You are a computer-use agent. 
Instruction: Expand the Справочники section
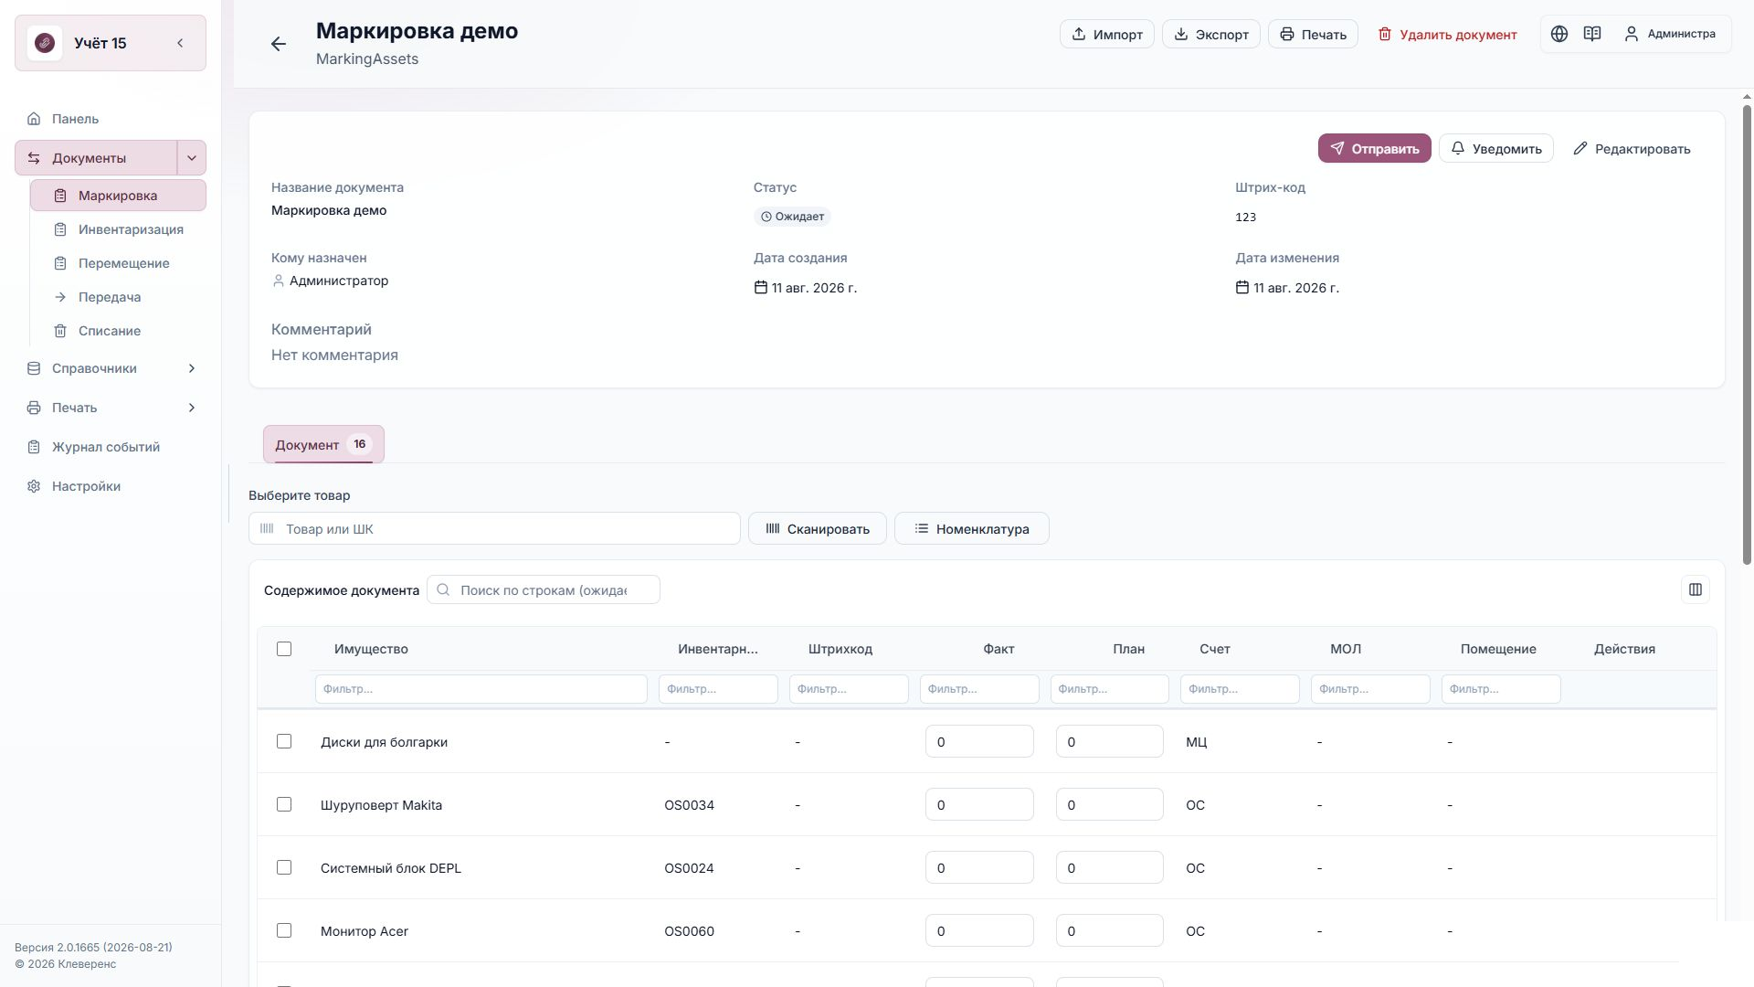pyautogui.click(x=110, y=368)
